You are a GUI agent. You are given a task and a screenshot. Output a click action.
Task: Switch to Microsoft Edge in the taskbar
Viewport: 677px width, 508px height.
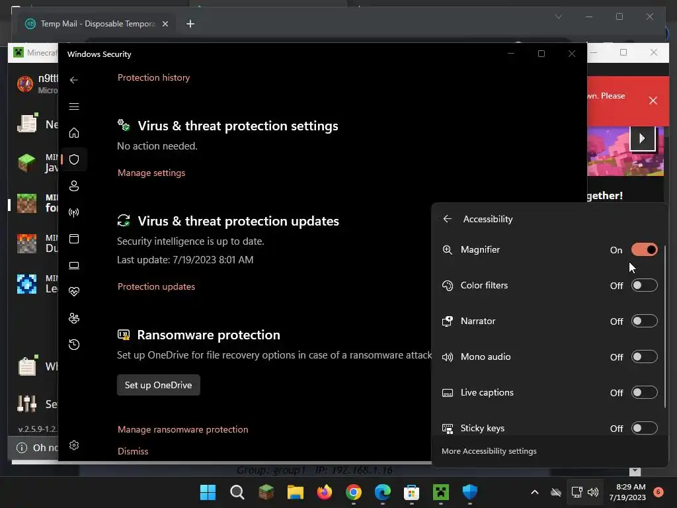383,492
